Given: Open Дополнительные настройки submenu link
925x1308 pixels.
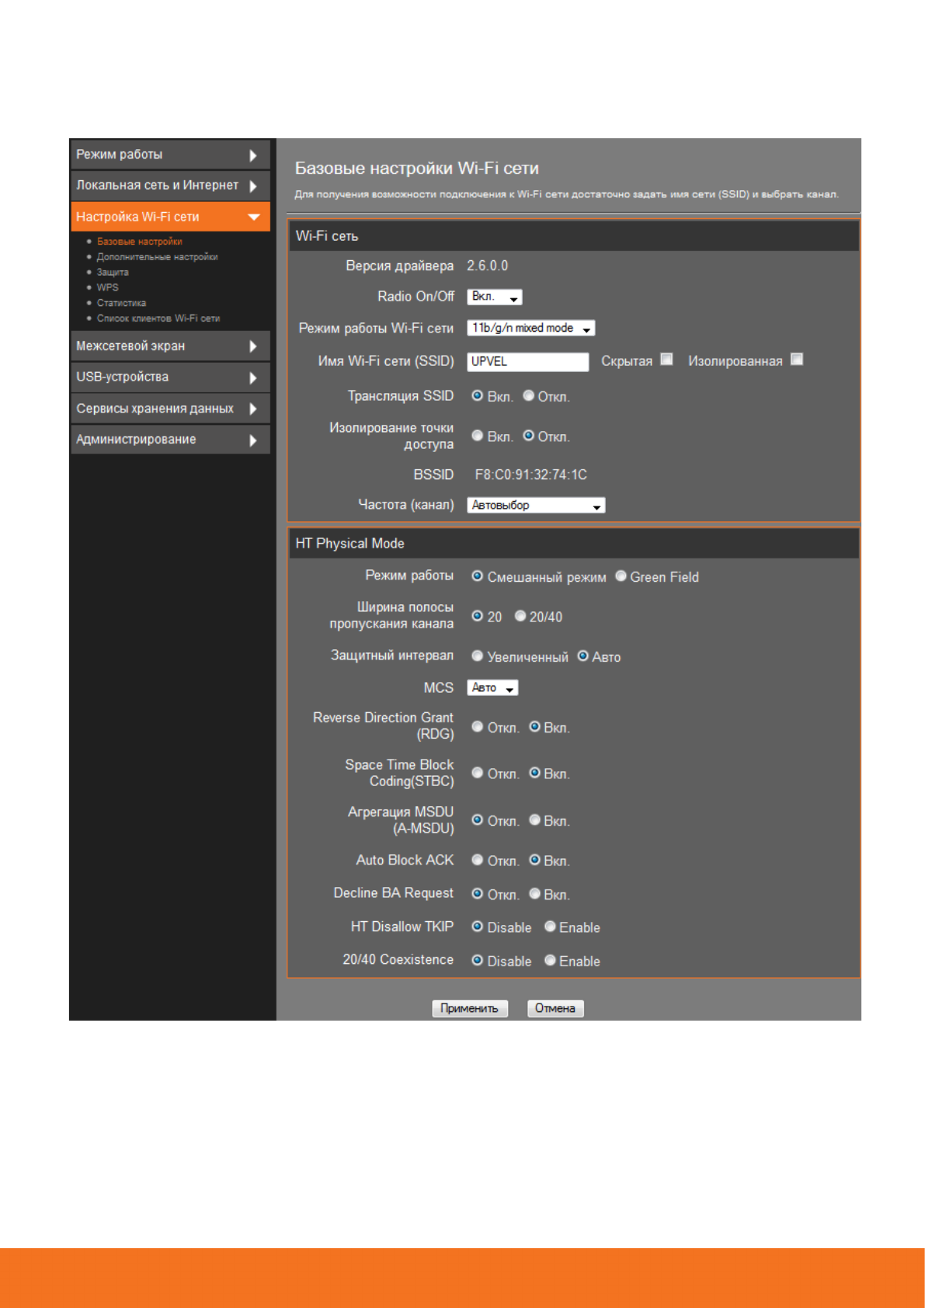Looking at the screenshot, I should pos(157,257).
